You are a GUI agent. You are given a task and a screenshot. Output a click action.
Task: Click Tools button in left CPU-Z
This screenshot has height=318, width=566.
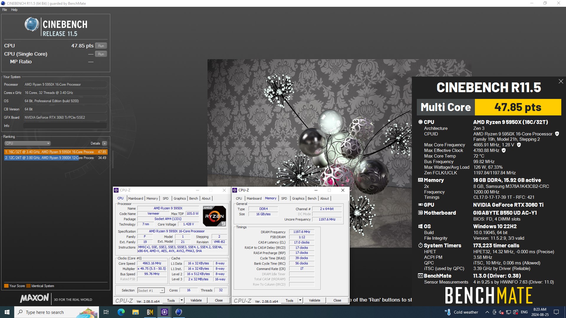click(171, 301)
